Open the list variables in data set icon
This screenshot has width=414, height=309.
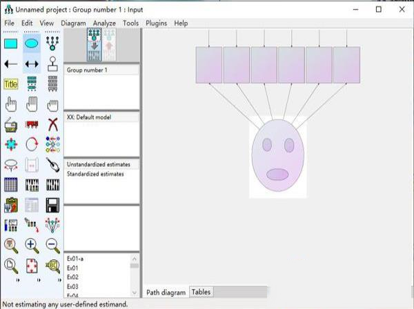point(52,83)
